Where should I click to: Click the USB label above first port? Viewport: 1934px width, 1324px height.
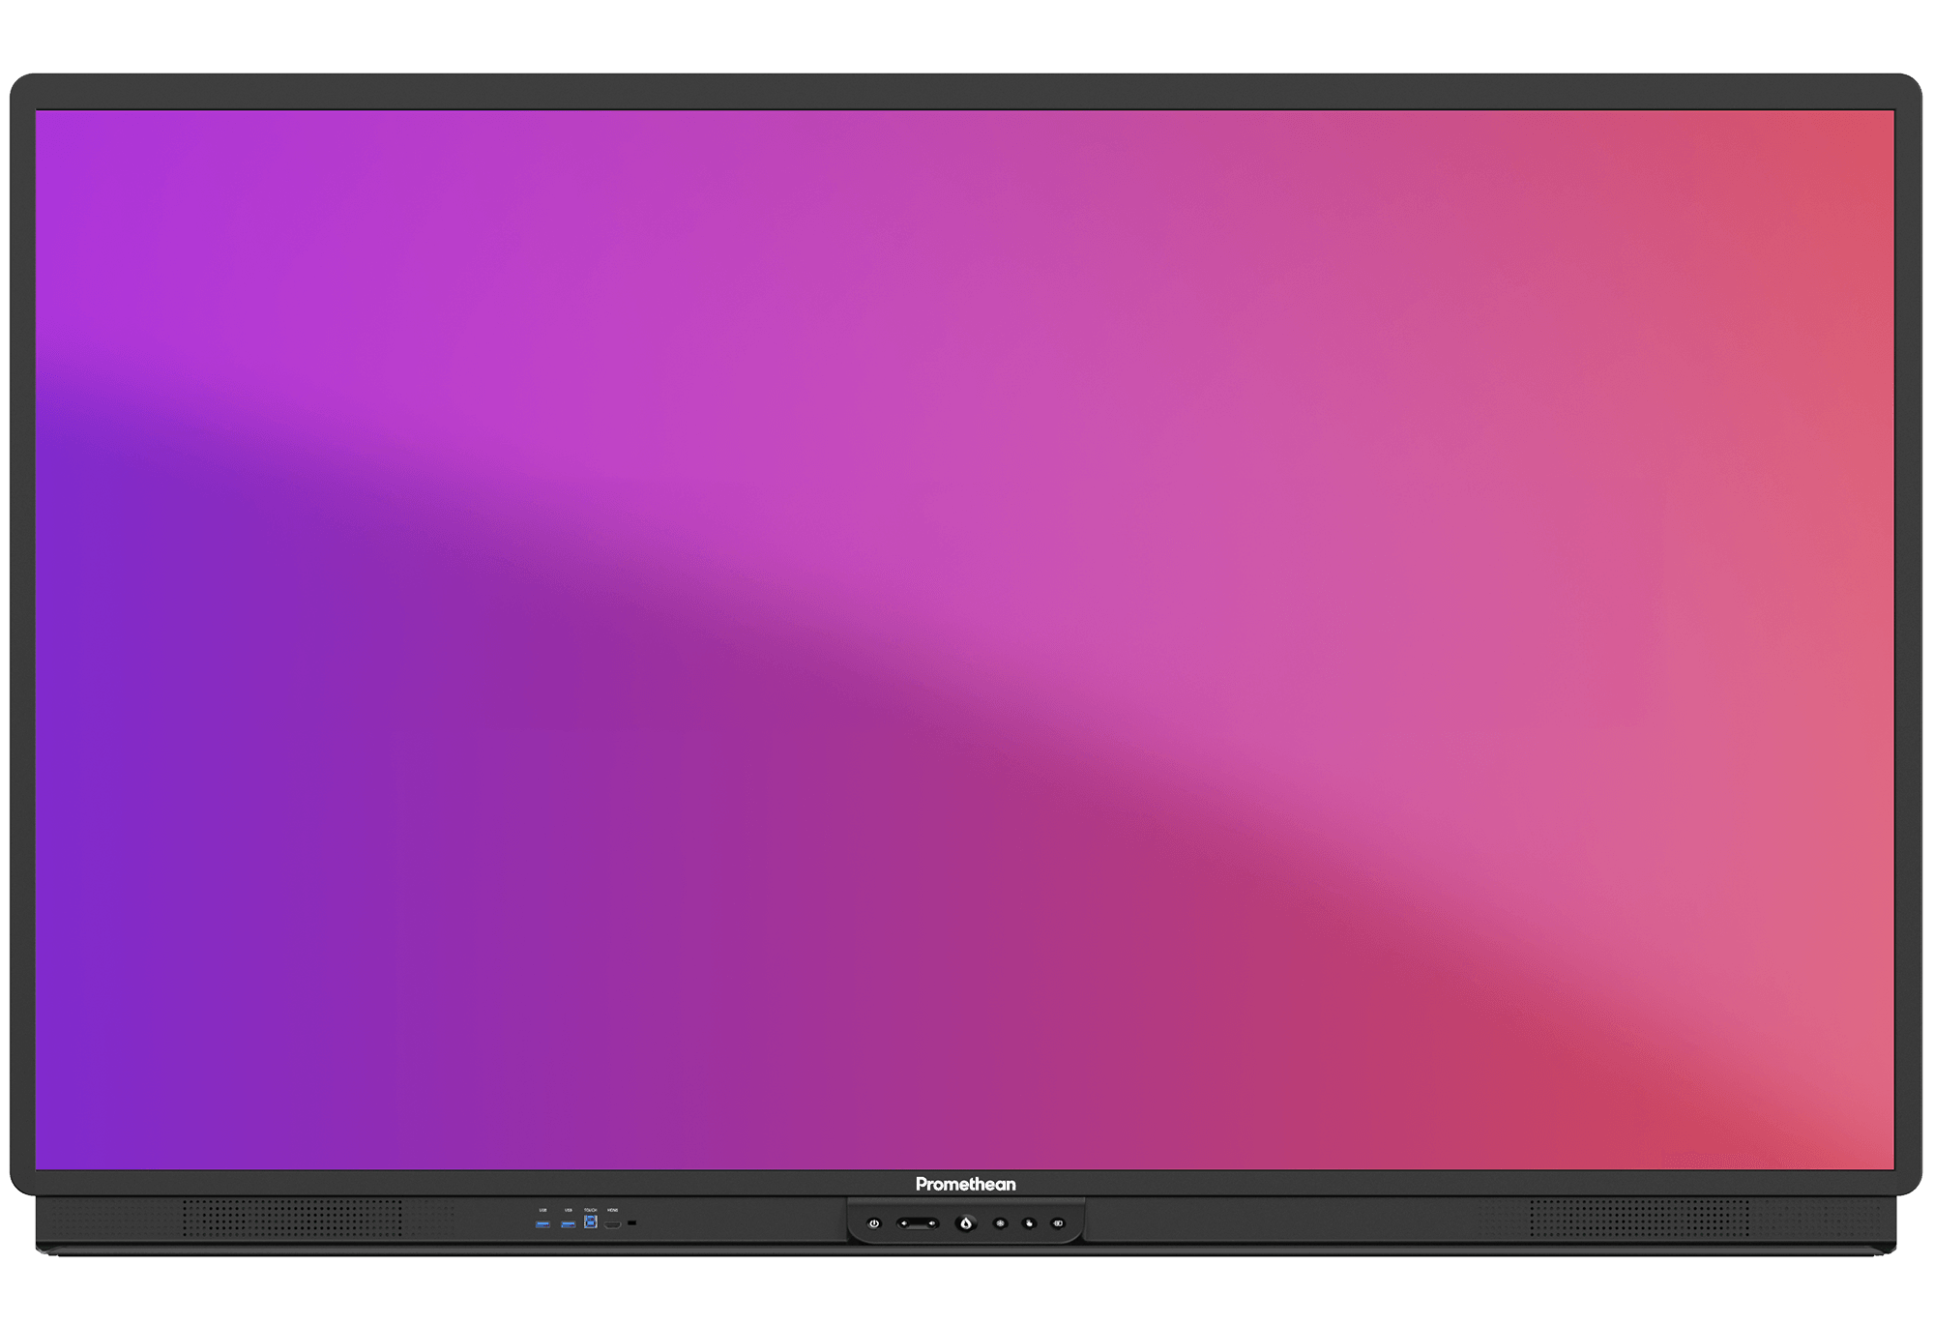click(x=542, y=1210)
